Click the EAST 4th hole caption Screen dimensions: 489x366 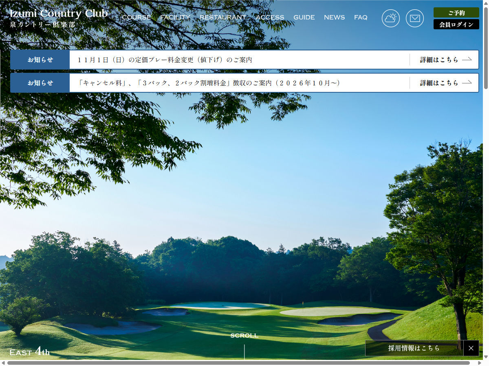pos(30,352)
